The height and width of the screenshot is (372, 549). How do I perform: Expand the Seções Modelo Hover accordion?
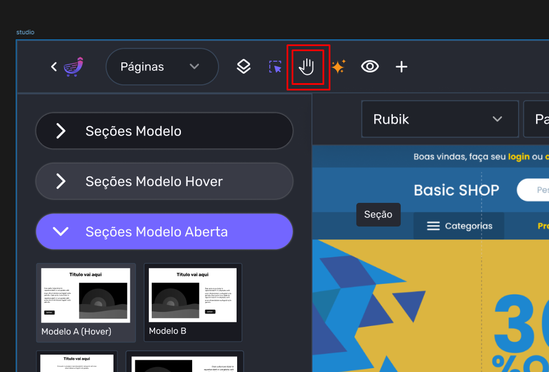pos(164,182)
